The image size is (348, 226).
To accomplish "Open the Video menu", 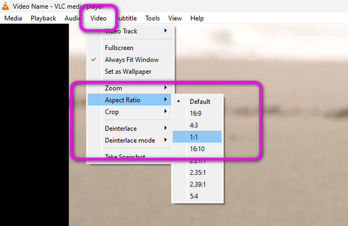I will [x=99, y=18].
